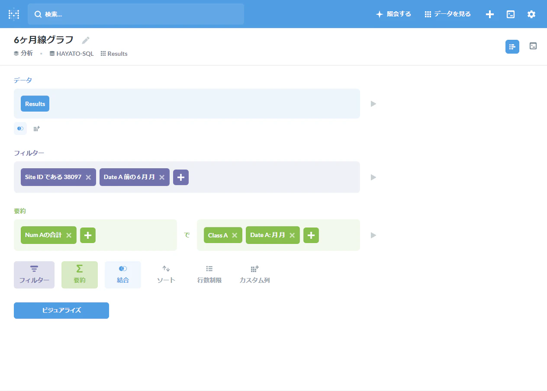This screenshot has width=547, height=391.
Task: Open the Results table breadcrumb link
Action: (x=114, y=54)
